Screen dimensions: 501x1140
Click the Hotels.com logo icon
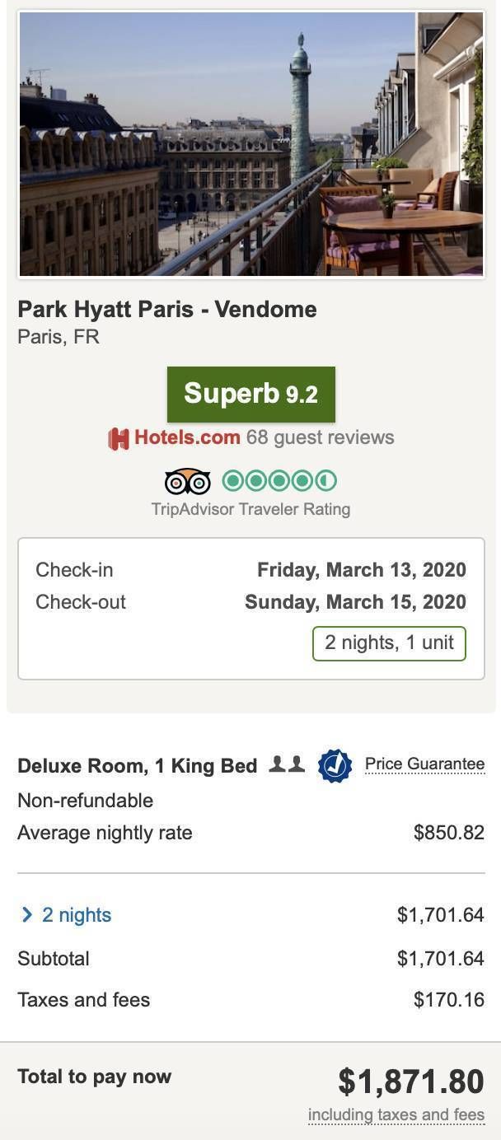[119, 438]
